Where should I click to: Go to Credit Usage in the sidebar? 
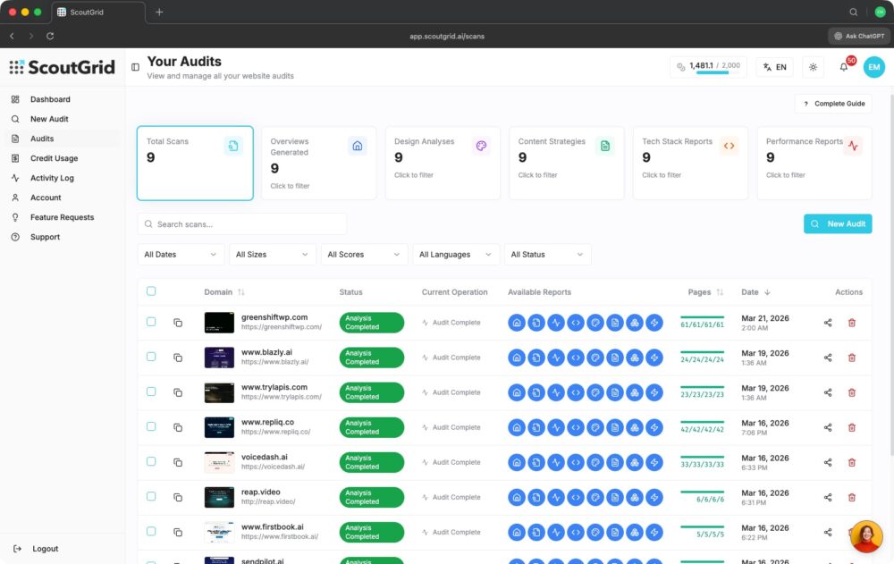click(x=54, y=158)
